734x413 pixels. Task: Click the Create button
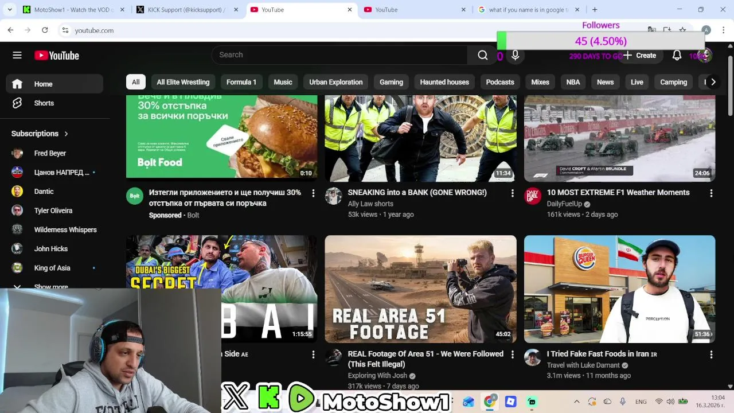pos(640,55)
